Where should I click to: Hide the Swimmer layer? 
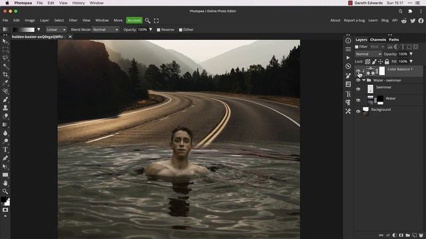(358, 89)
